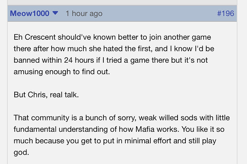Viewport: 247px width, 164px height.
Task: Click the words "Eh" at post start
Action: pyautogui.click(x=18, y=37)
